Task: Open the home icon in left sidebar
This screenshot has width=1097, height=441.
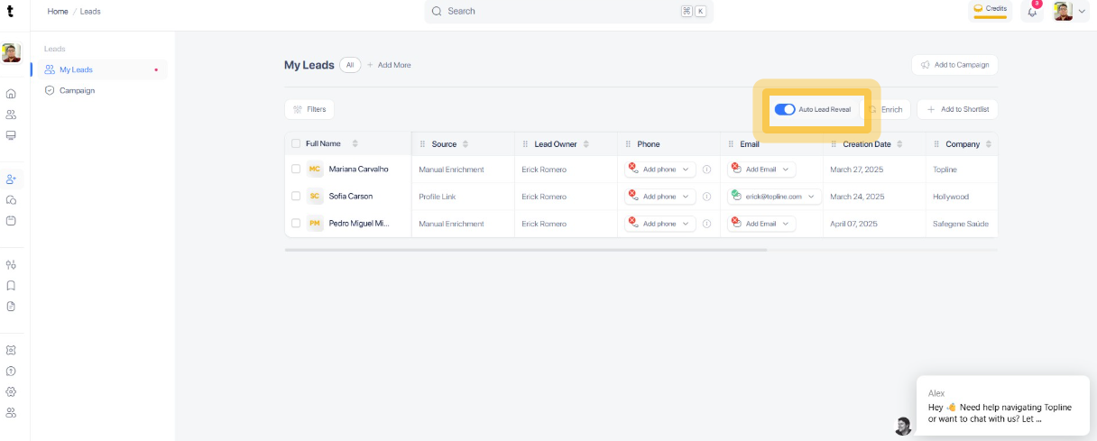Action: (11, 93)
